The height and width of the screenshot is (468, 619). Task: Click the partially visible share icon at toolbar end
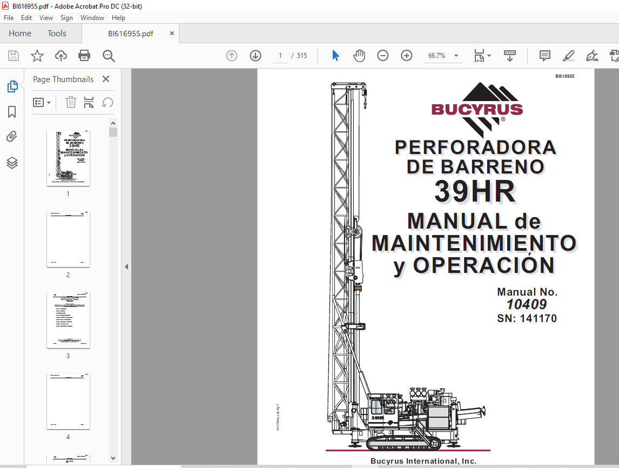(x=614, y=56)
